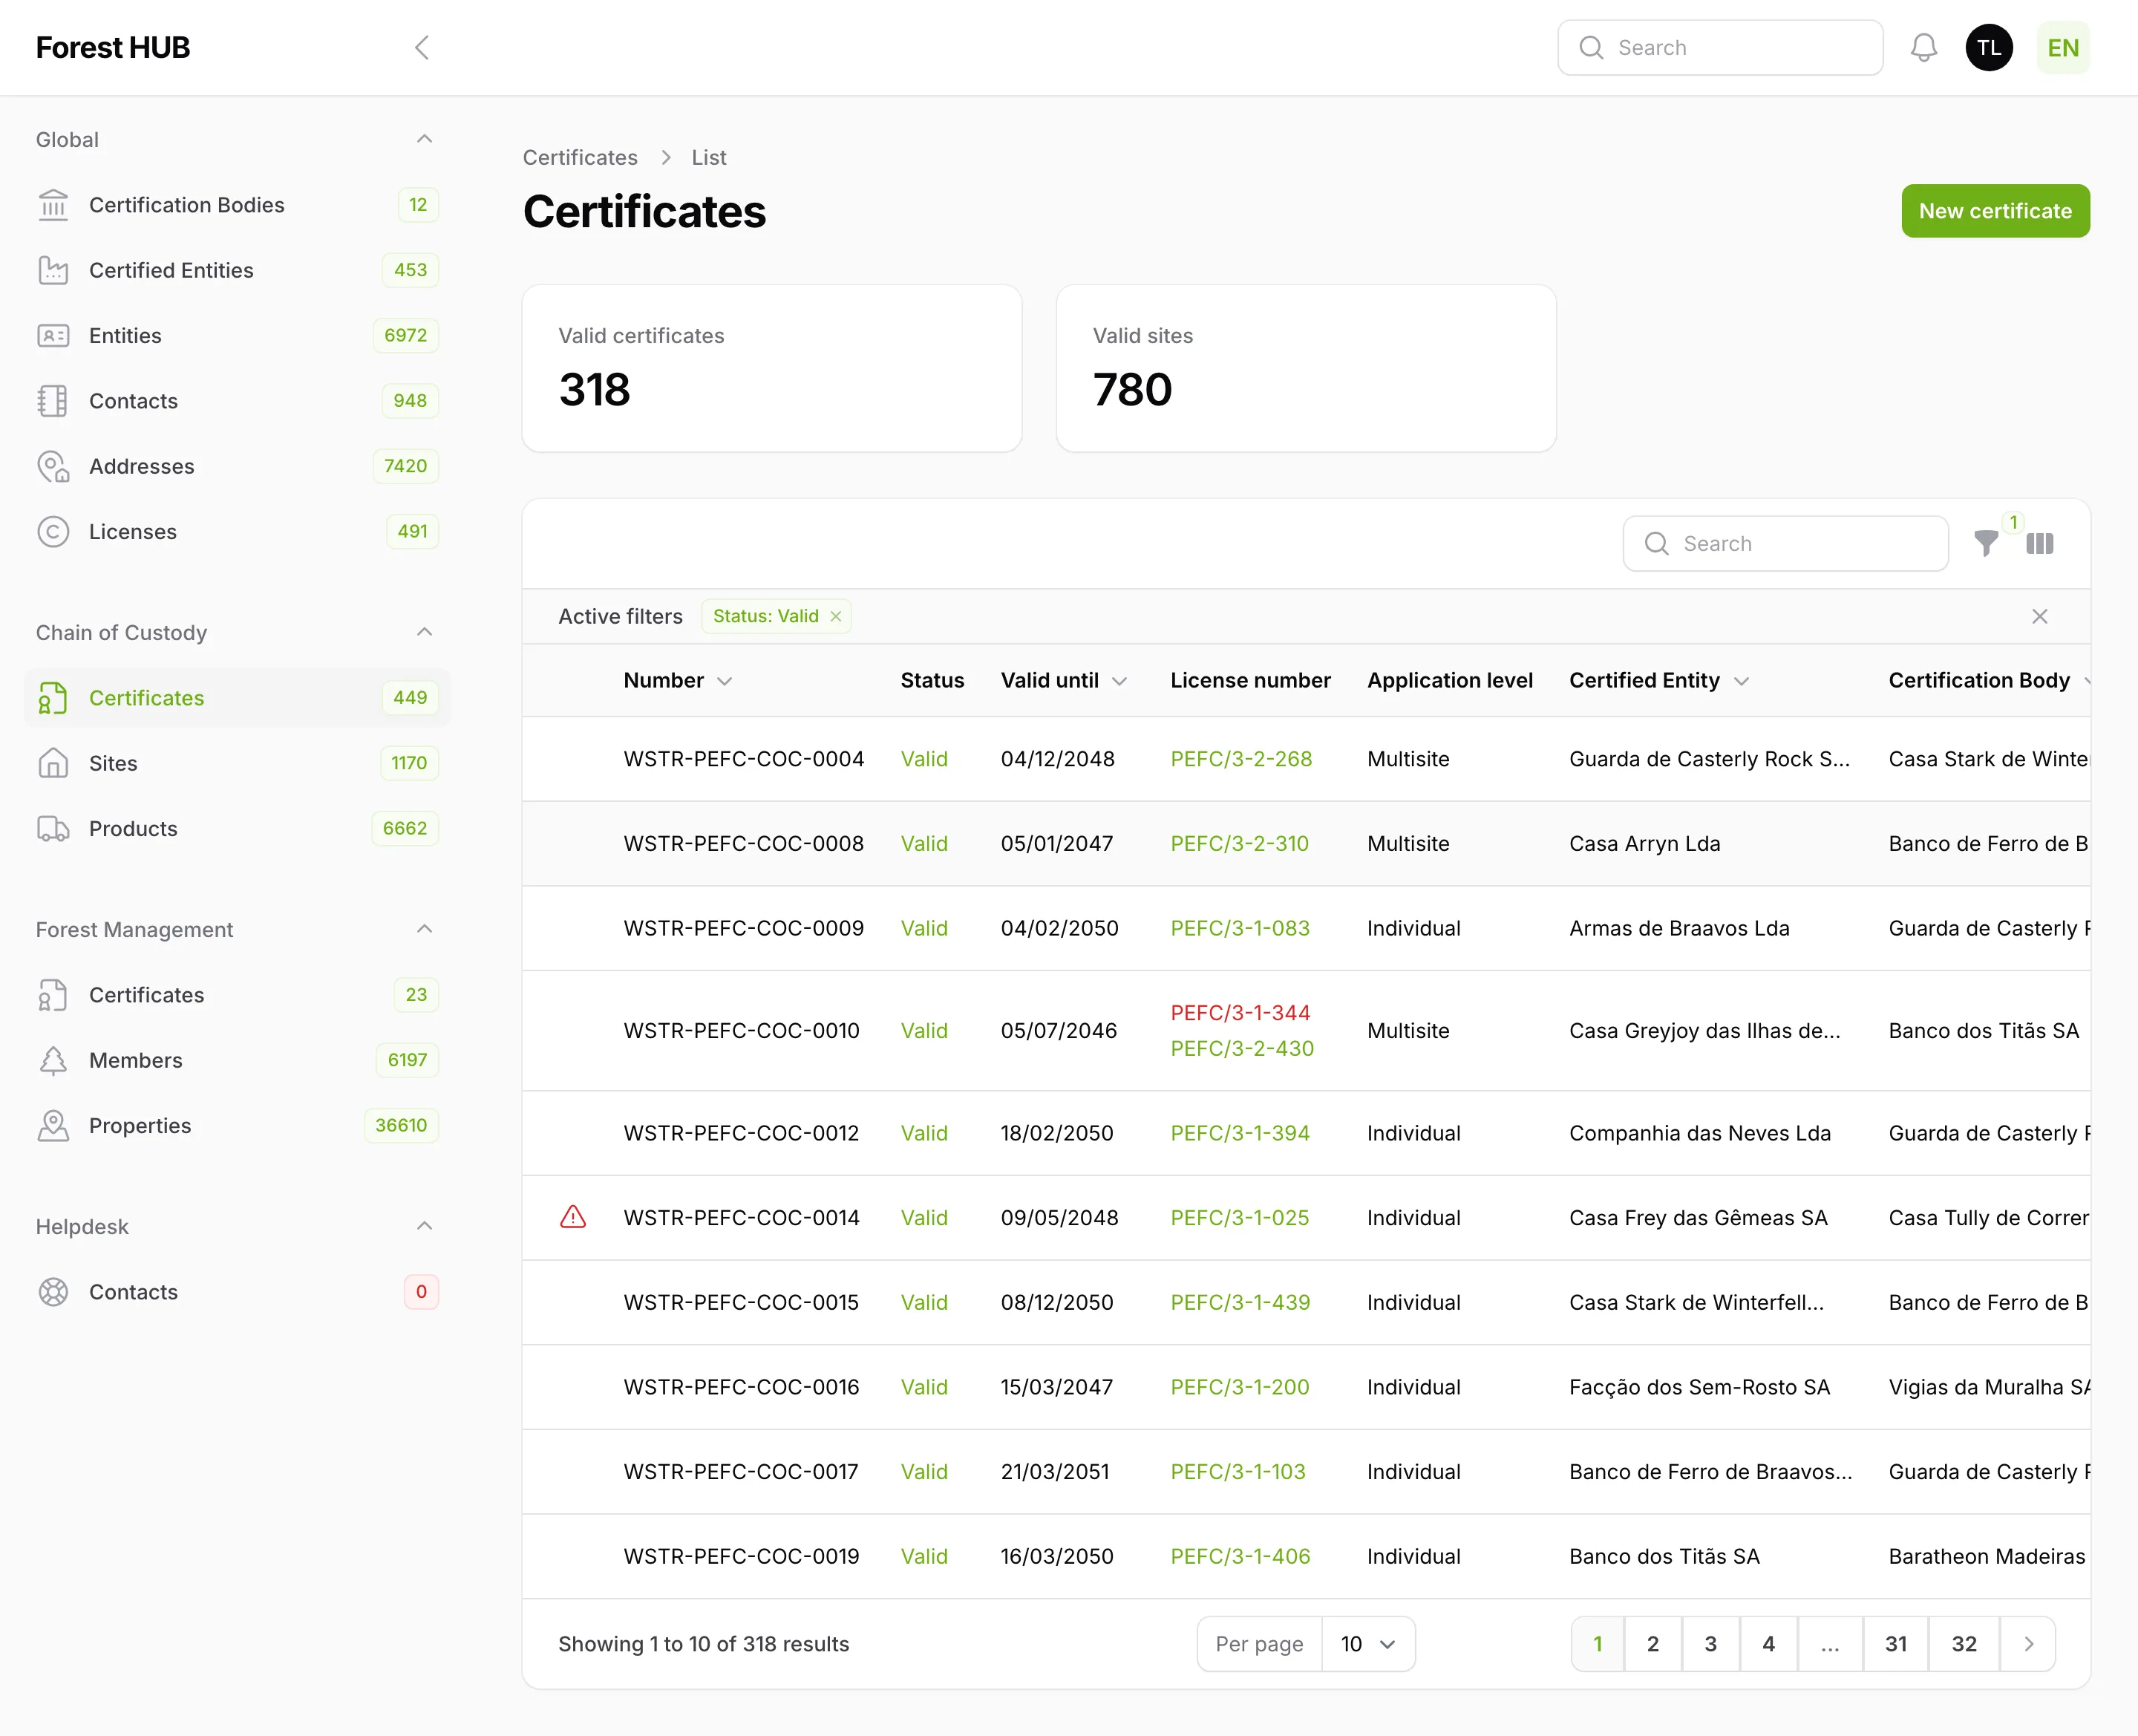
Task: Open license link PEFC/3-1-406
Action: pos(1240,1556)
